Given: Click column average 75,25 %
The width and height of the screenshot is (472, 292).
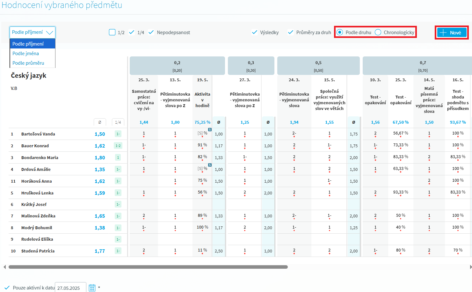Looking at the screenshot, I should coord(202,122).
